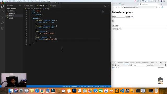Select vuejs.js in the Explorer tree
The height and width of the screenshot is (94, 167).
pyautogui.click(x=11, y=18)
